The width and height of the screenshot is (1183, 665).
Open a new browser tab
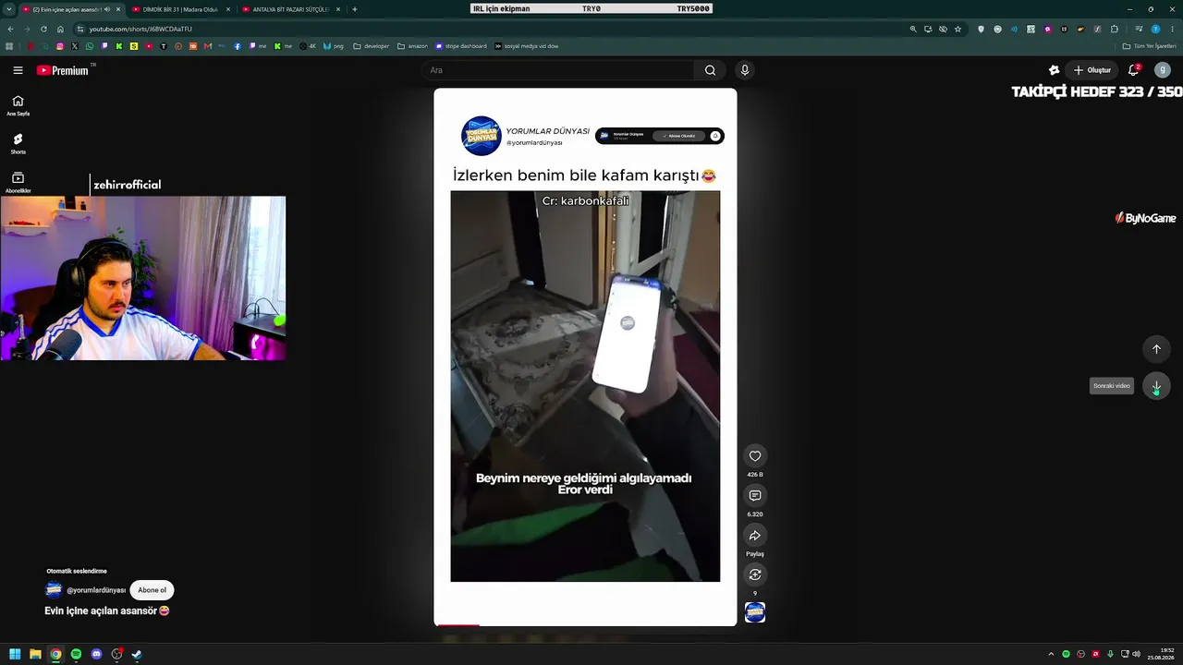[355, 9]
